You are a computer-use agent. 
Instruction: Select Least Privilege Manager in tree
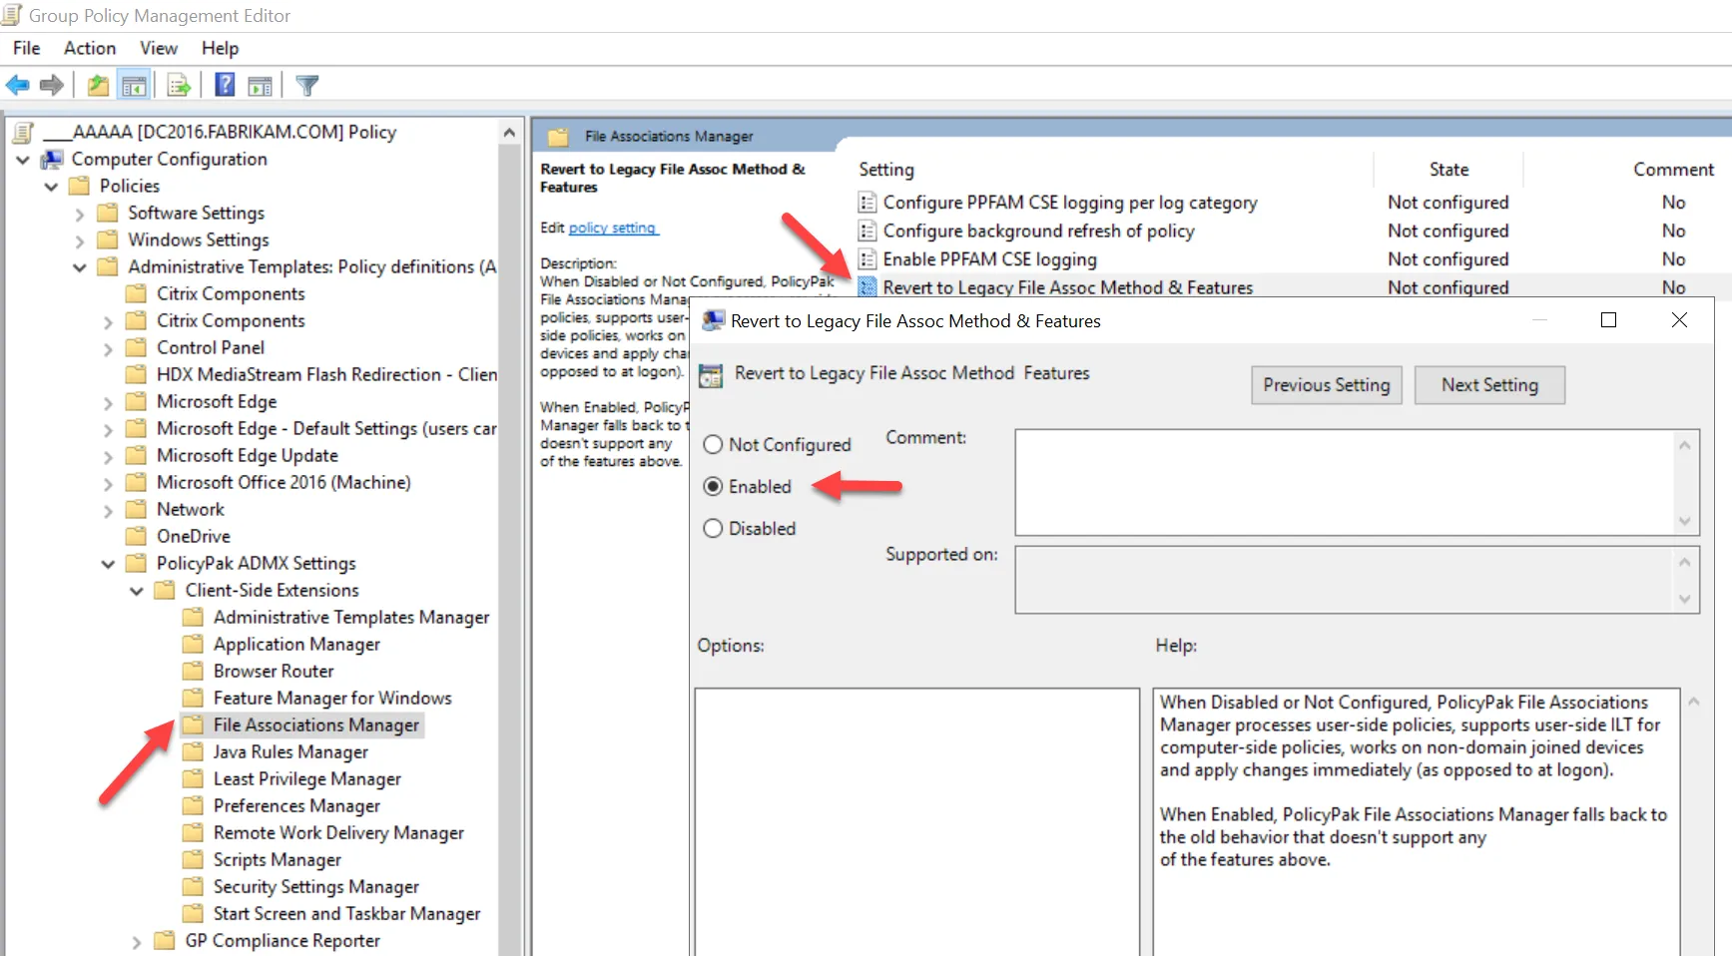tap(306, 779)
